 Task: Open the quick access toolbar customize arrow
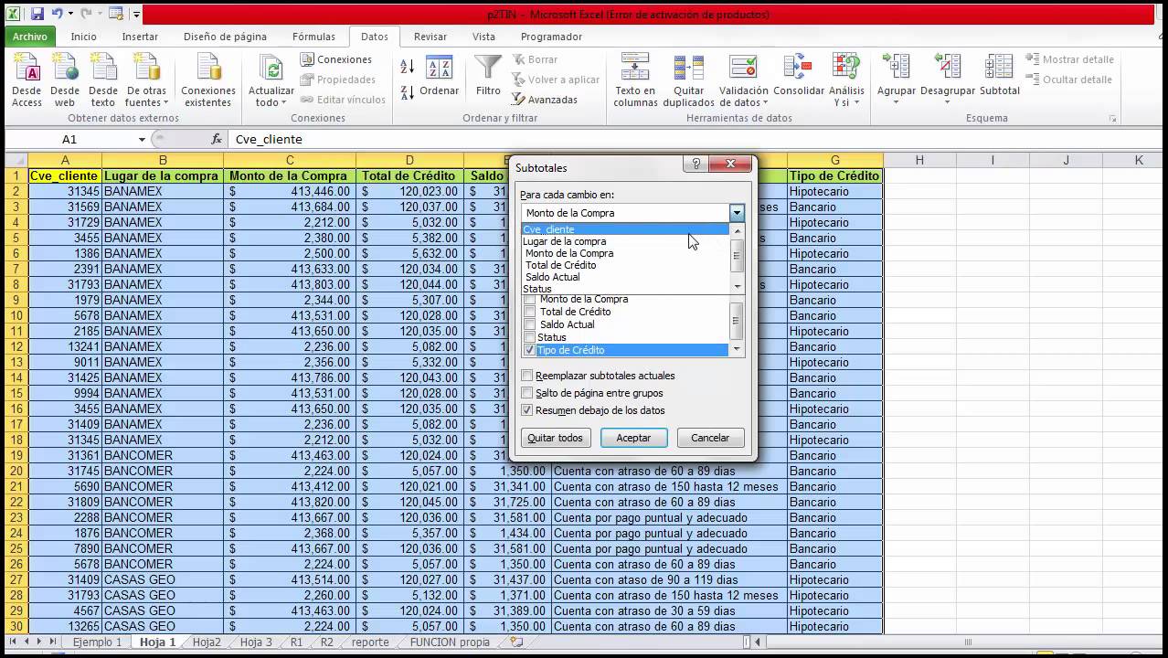136,15
